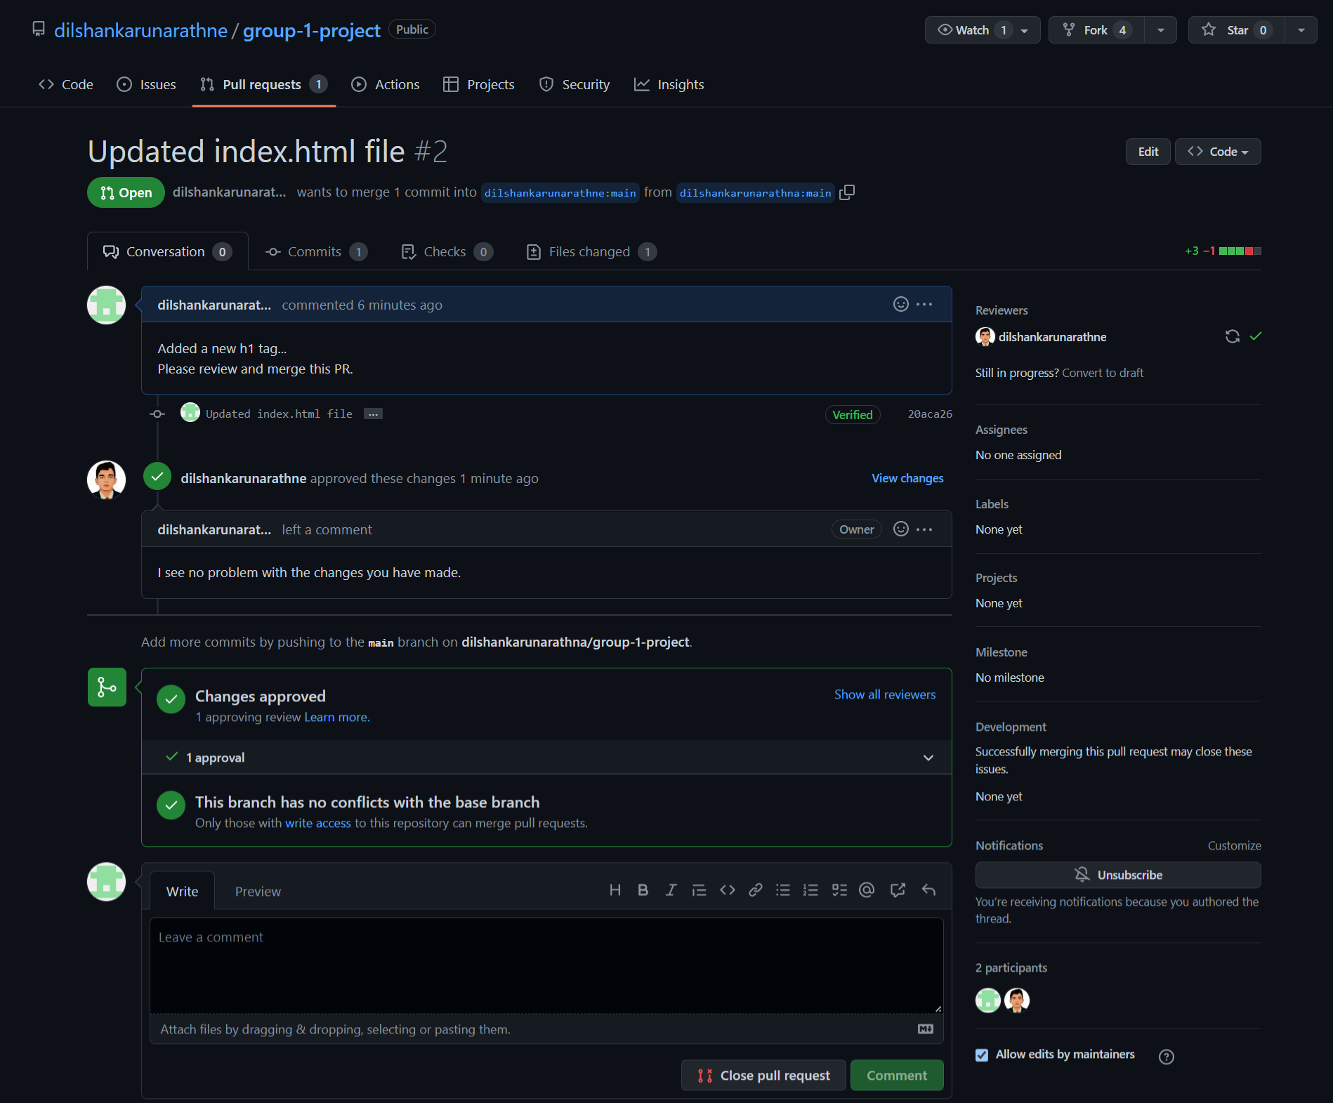Open the Issues tab

tap(147, 84)
